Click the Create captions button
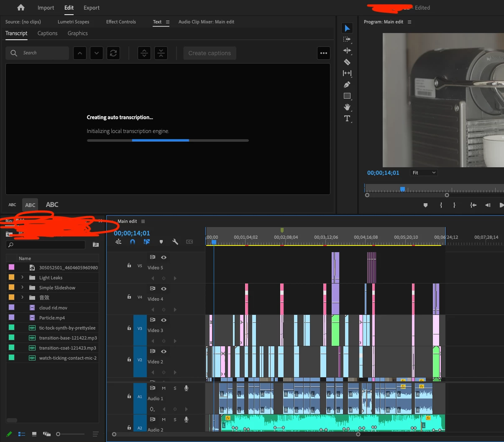The image size is (504, 442). point(210,53)
